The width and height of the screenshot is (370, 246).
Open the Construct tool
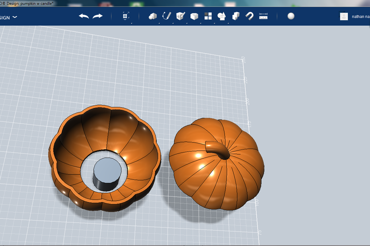click(x=180, y=16)
